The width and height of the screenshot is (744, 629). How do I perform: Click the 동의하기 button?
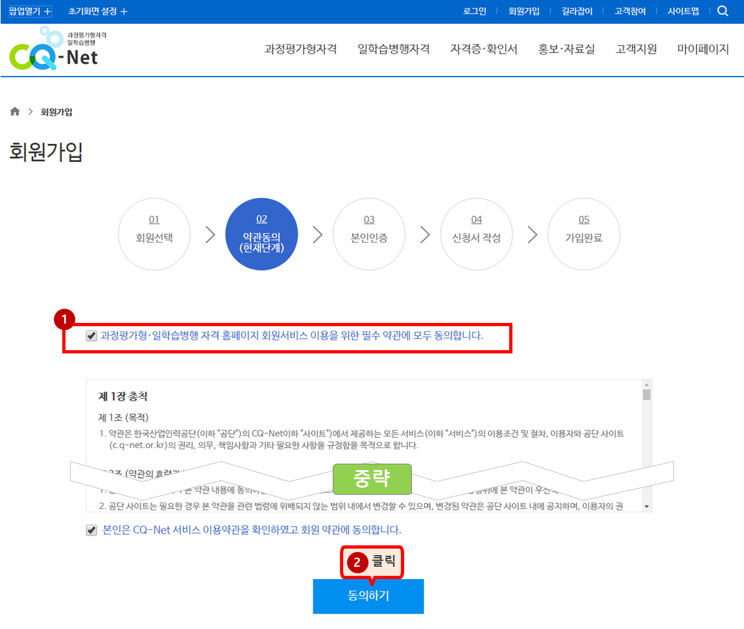pos(368,596)
